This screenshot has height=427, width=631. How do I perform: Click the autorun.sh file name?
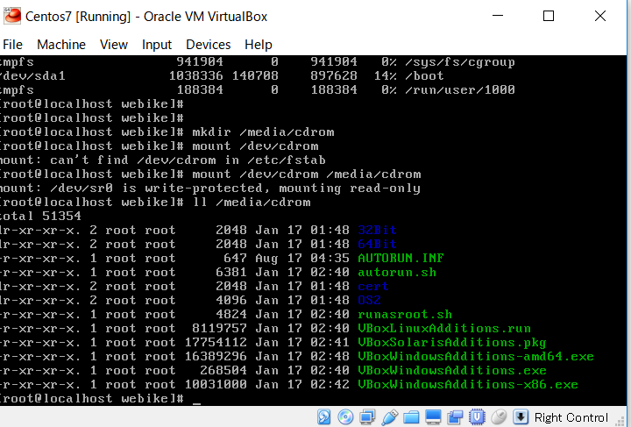point(397,272)
